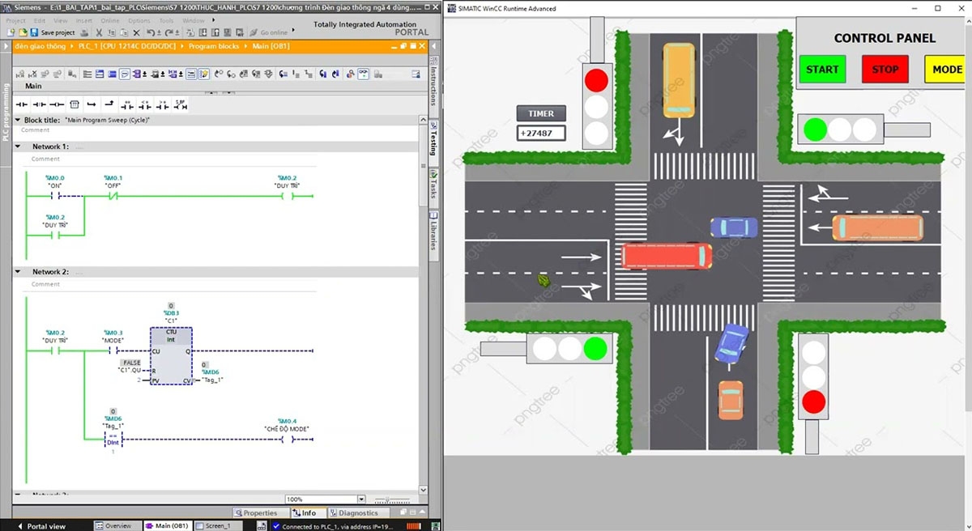Open the Insert menu
The width and height of the screenshot is (972, 531).
pos(84,20)
